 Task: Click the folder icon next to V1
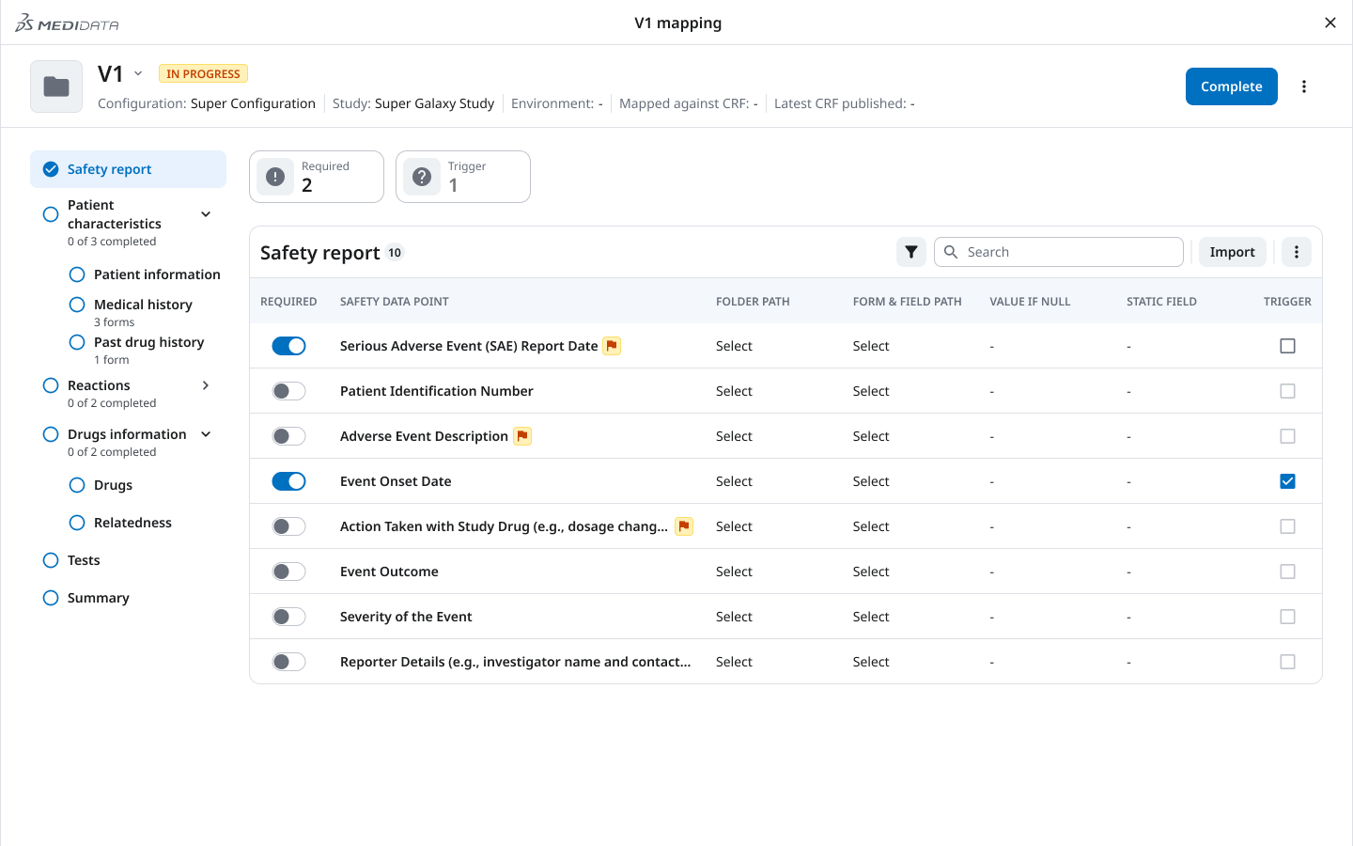(55, 86)
